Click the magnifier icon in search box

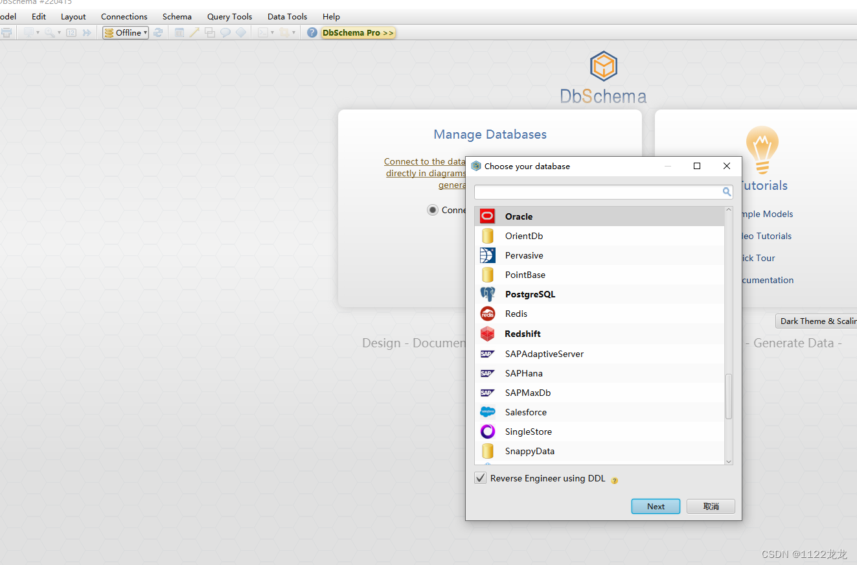(727, 192)
